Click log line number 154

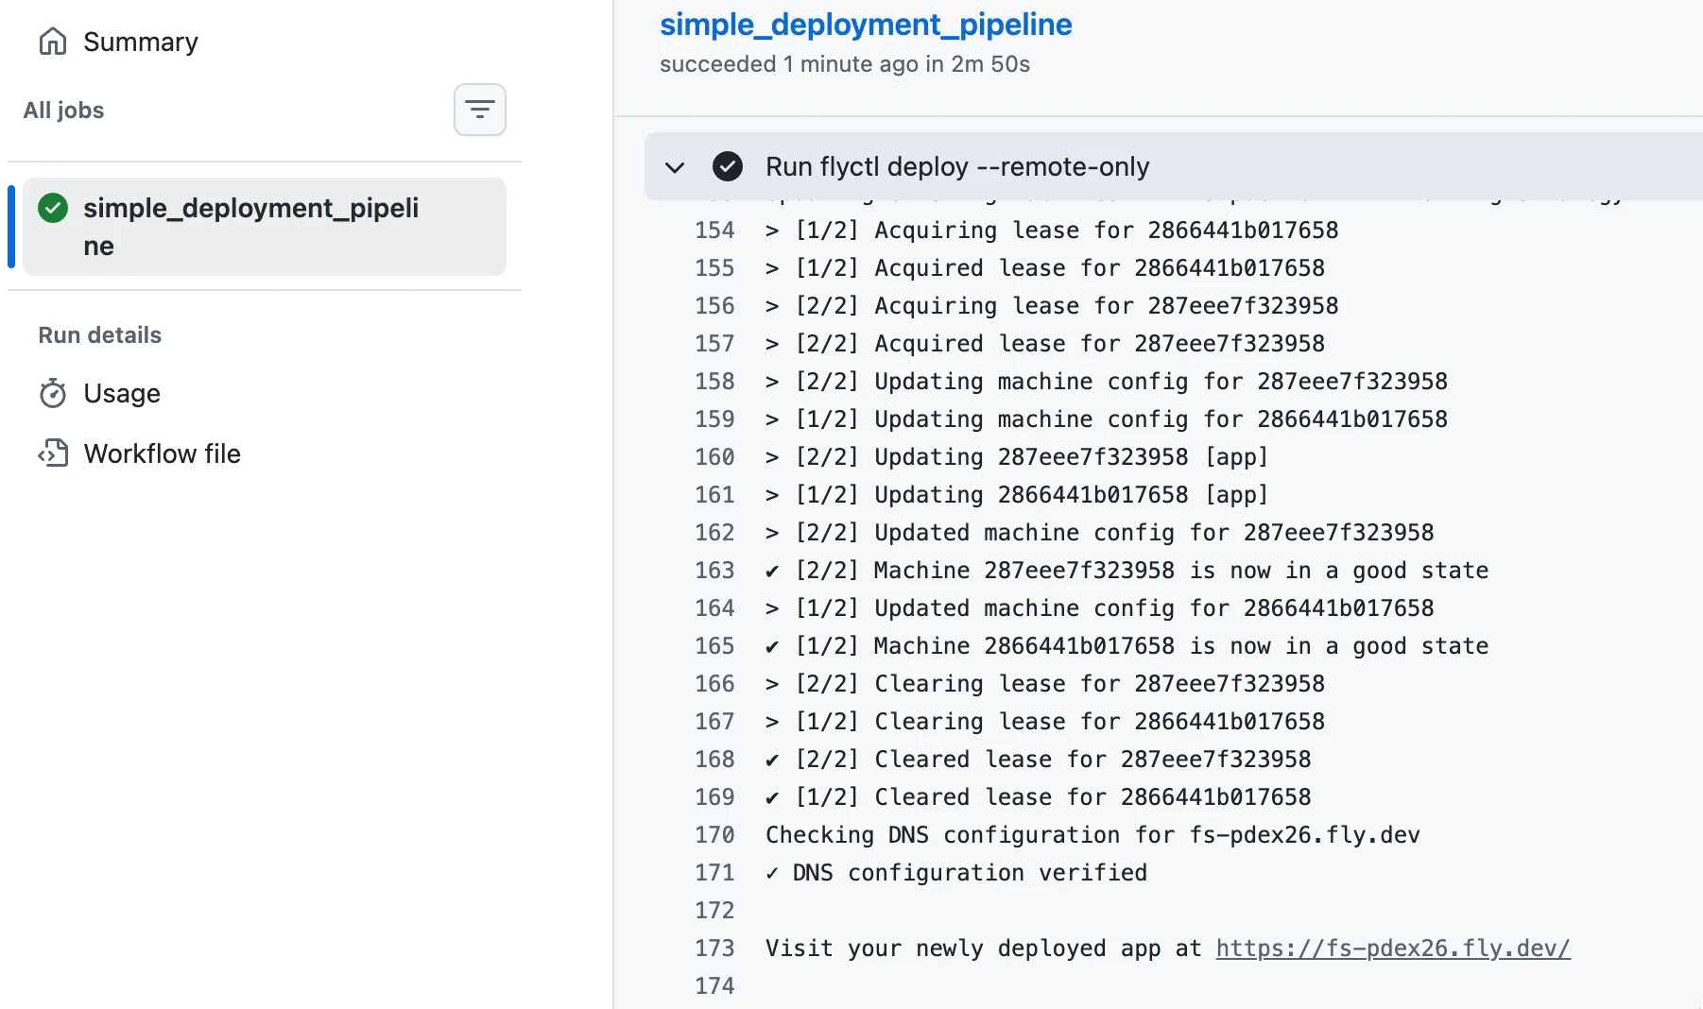[714, 231]
